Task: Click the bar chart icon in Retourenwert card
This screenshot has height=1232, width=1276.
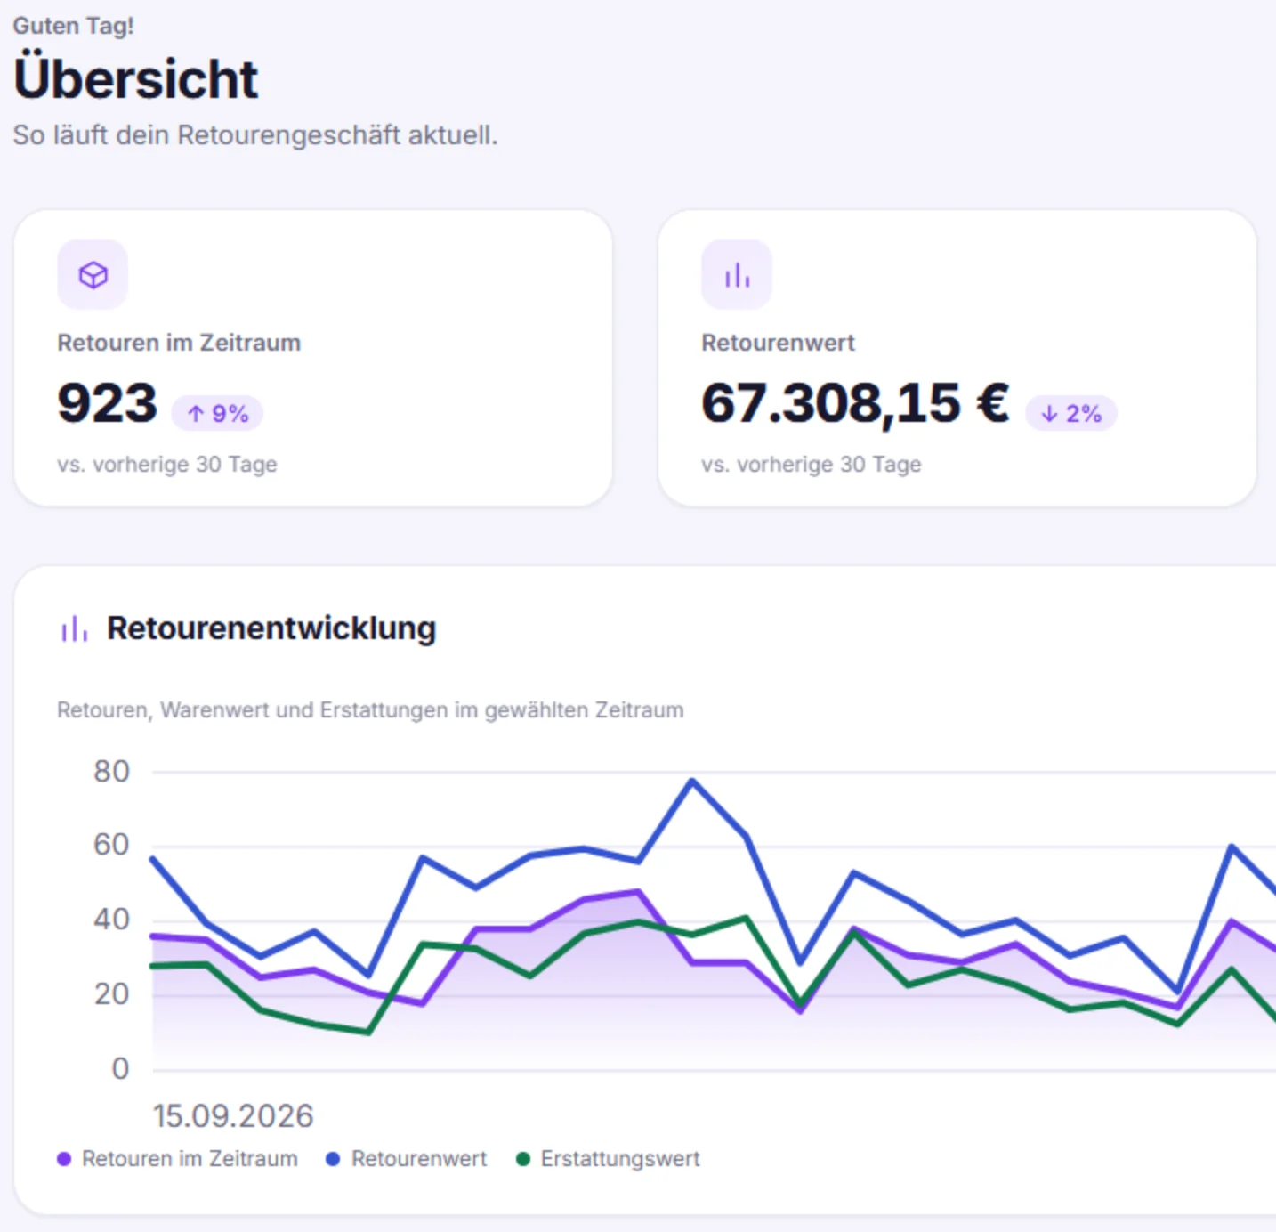Action: coord(737,275)
